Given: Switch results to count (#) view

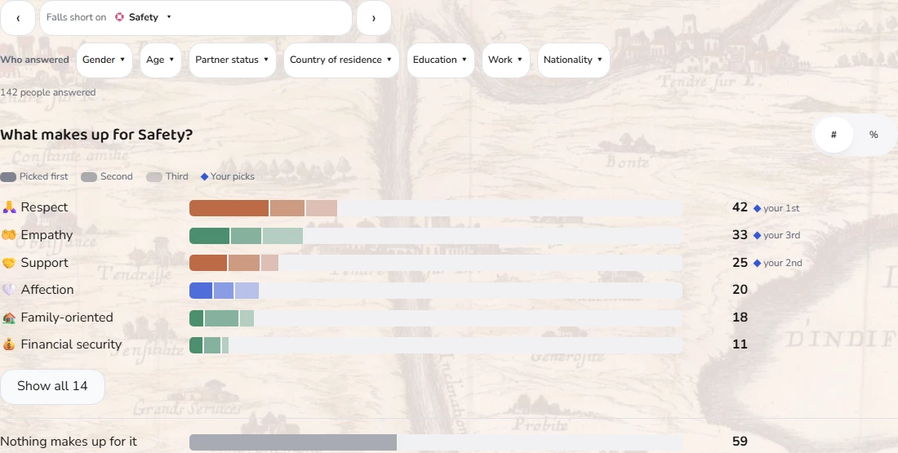Looking at the screenshot, I should (834, 135).
